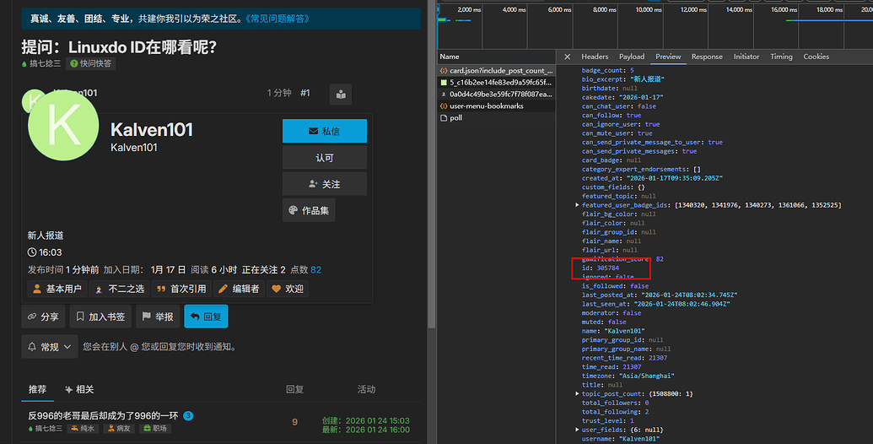Open the Cookies tab
The width and height of the screenshot is (873, 444).
click(x=816, y=57)
